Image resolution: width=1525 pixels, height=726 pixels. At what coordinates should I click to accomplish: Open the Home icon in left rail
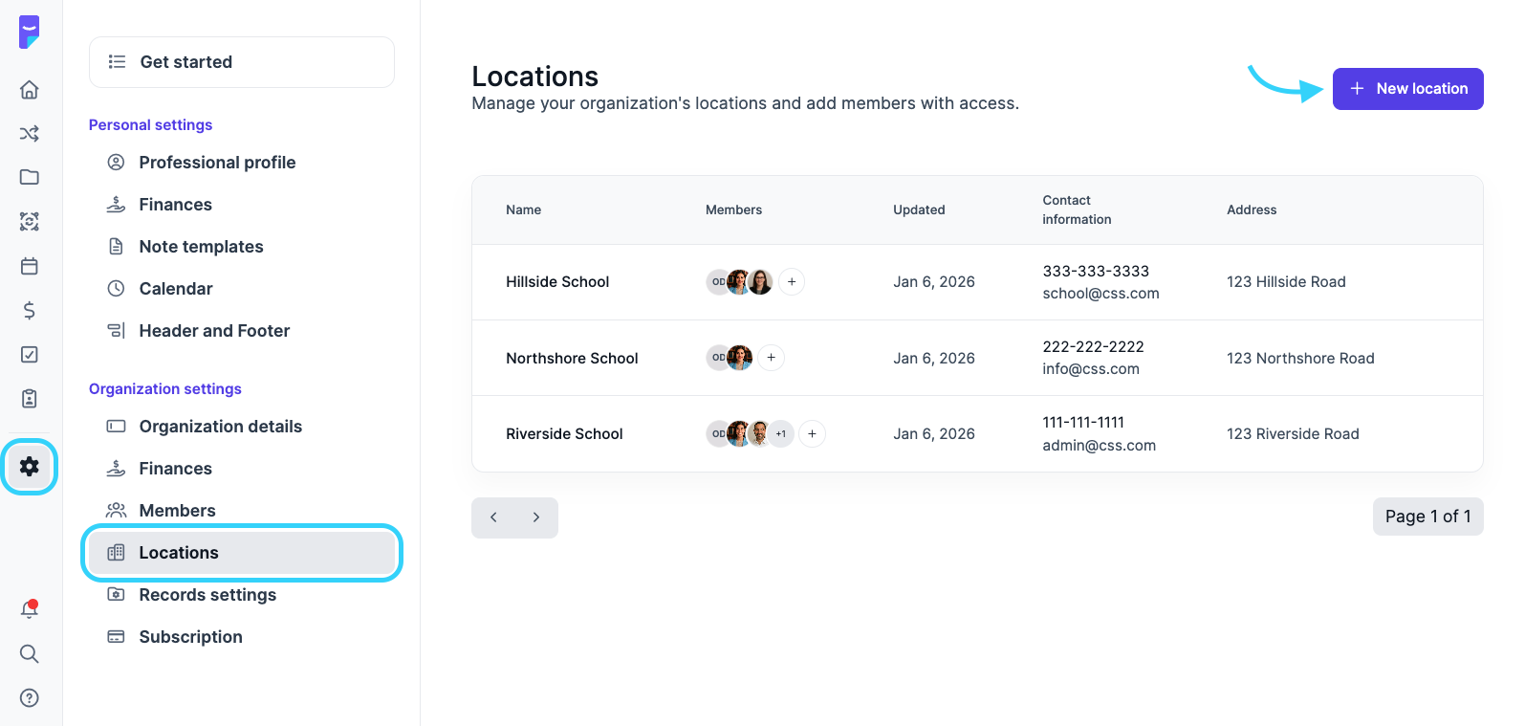pyautogui.click(x=30, y=89)
